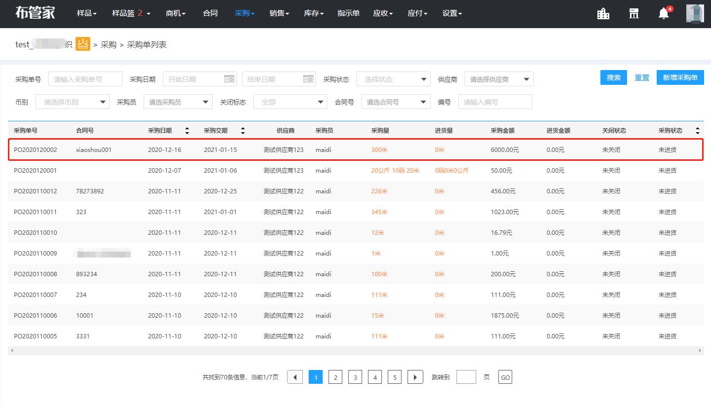Image resolution: width=711 pixels, height=405 pixels.
Task: Expand the 采购状态 dropdown
Action: pyautogui.click(x=394, y=79)
